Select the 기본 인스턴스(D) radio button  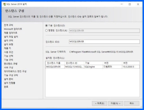(x=46, y=25)
